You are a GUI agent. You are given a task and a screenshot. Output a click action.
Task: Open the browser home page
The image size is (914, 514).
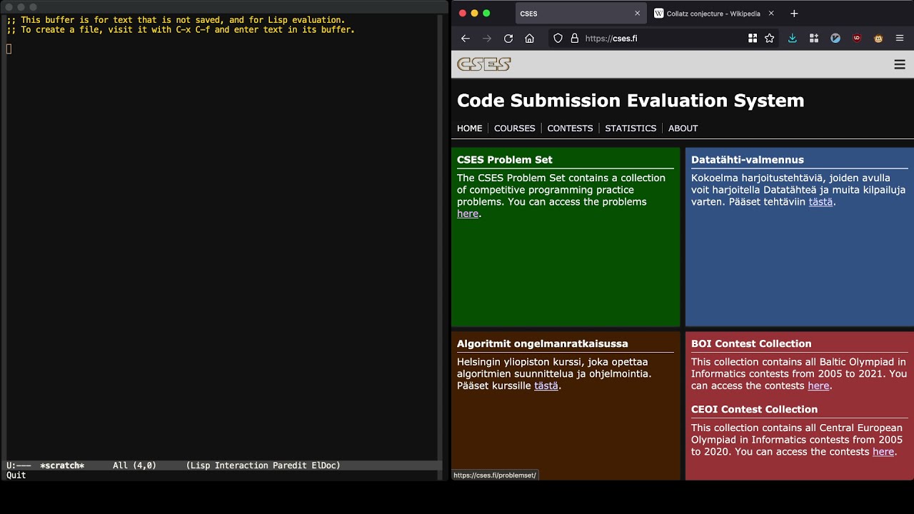pyautogui.click(x=529, y=39)
